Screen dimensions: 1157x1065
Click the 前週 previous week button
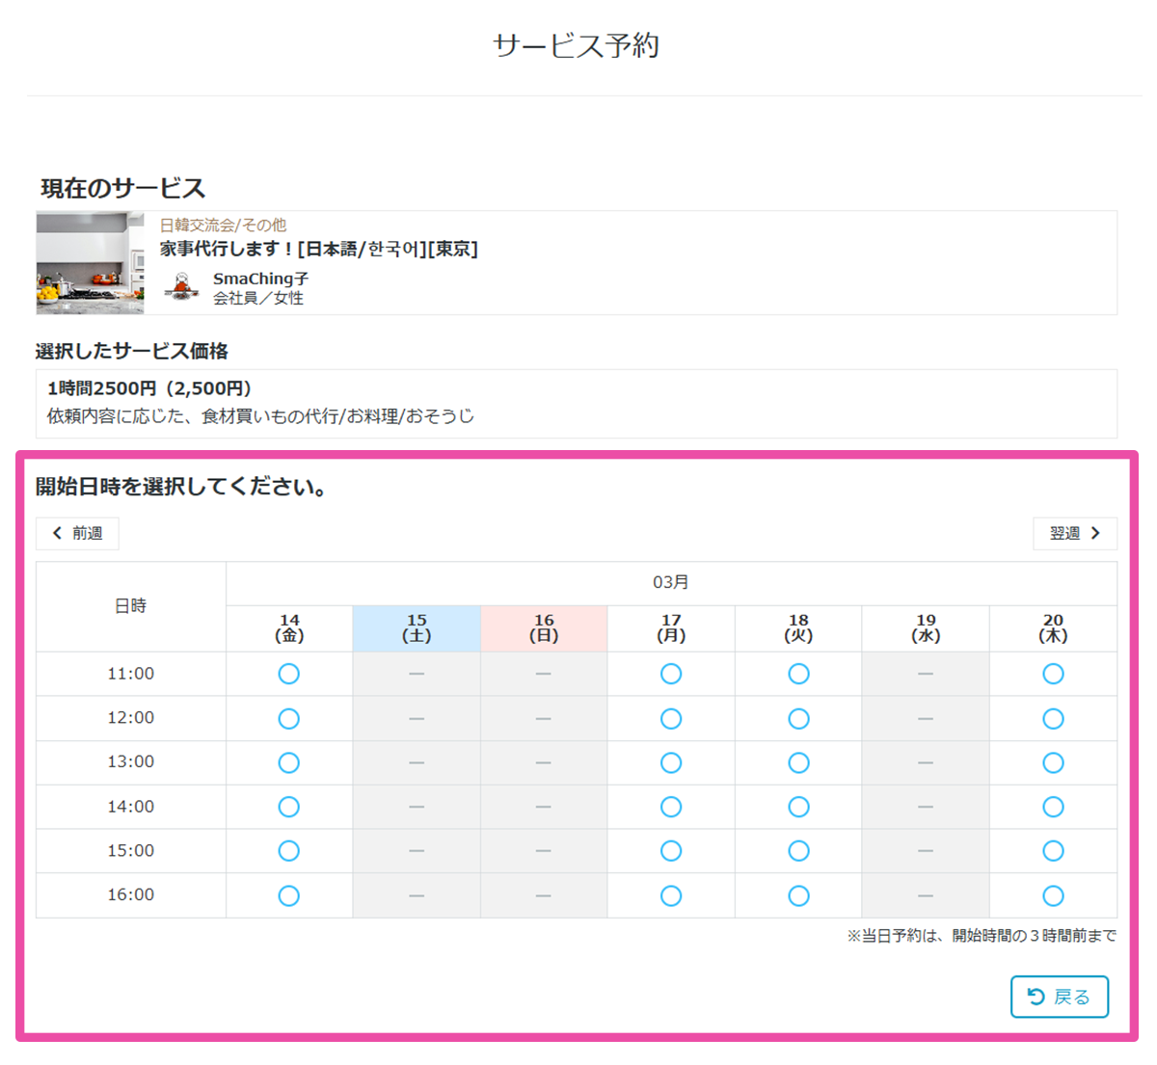77,533
